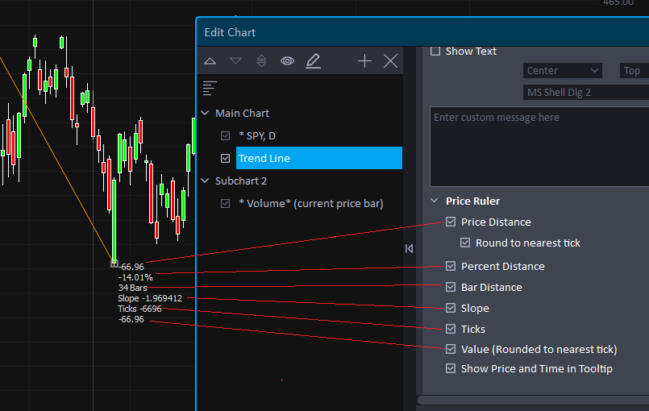Click the '34 Bars' chart label
This screenshot has width=649, height=411.
click(132, 288)
